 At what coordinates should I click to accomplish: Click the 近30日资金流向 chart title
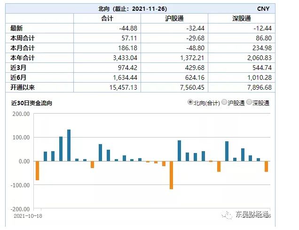click(x=32, y=103)
